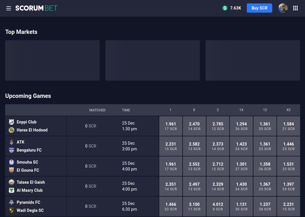Click the green SCR coin balance icon
Screen dimensions: 305x217
pos(225,8)
